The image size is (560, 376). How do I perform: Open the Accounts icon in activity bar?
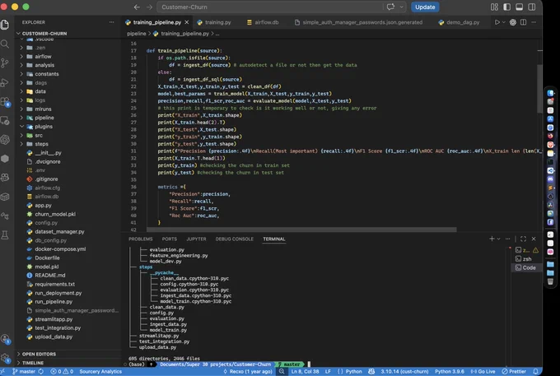click(x=5, y=338)
